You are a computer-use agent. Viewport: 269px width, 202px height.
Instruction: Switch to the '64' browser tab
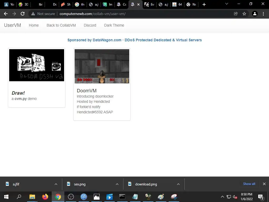coord(177,4)
